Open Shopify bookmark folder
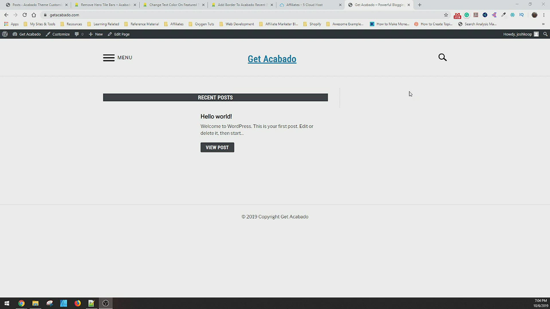550x309 pixels. (x=312, y=24)
